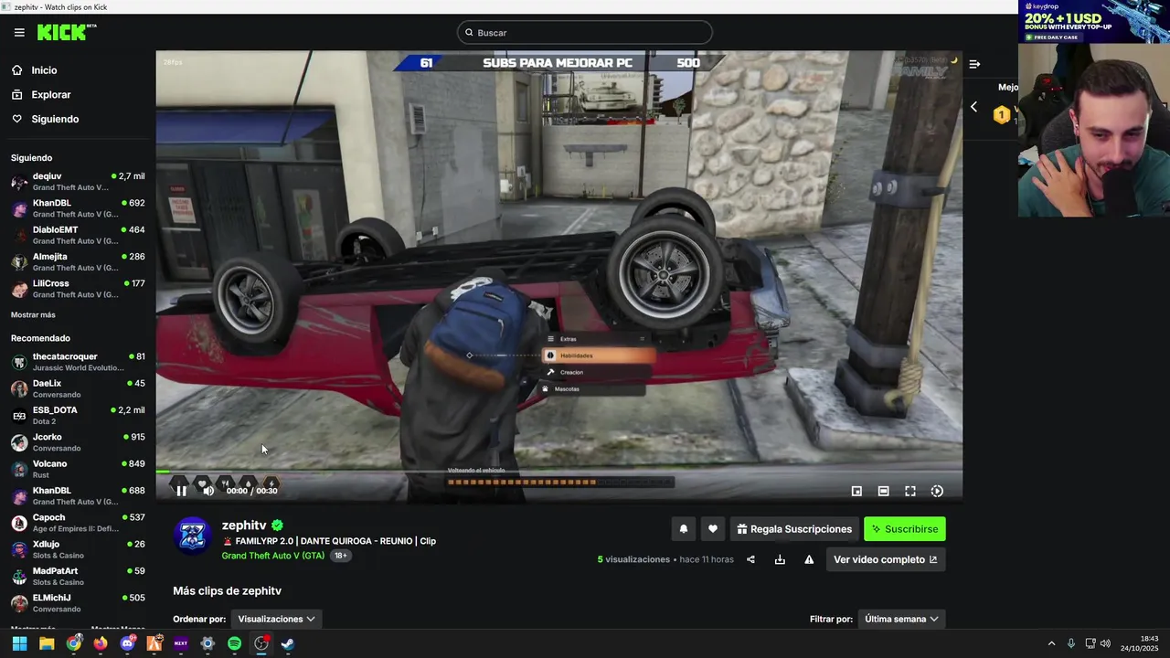
Task: Click the green Suscribirse button
Action: (905, 529)
